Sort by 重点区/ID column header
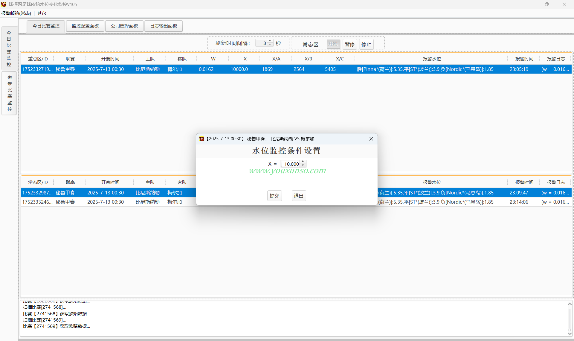This screenshot has height=341, width=574. [38, 59]
